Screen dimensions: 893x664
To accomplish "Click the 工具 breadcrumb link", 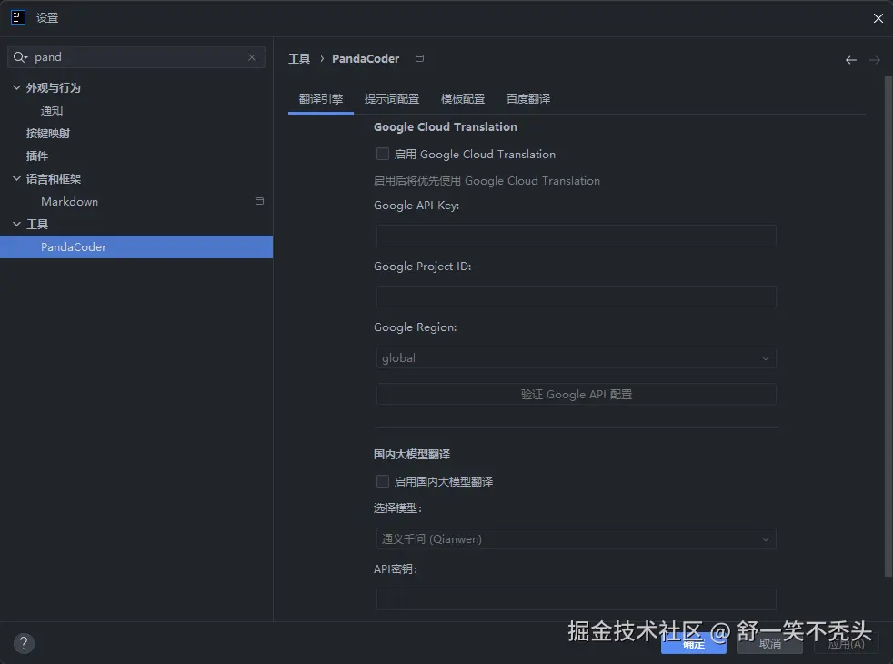I will [x=299, y=58].
